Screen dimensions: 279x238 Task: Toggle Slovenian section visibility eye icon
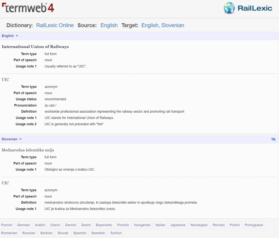click(x=273, y=139)
